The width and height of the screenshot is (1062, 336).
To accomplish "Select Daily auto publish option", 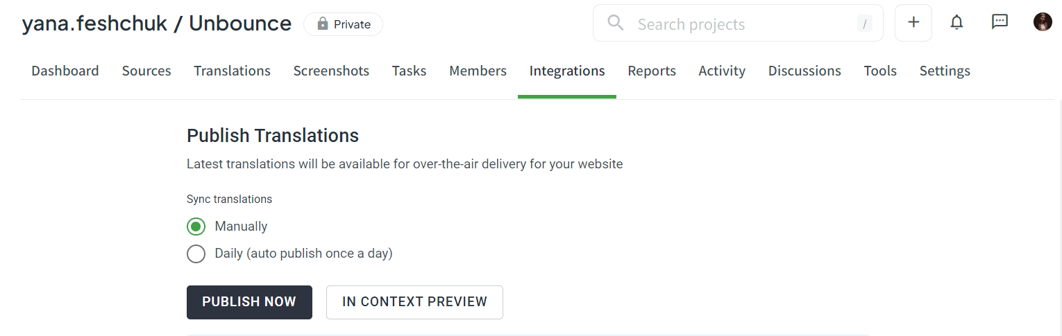I will coord(196,254).
